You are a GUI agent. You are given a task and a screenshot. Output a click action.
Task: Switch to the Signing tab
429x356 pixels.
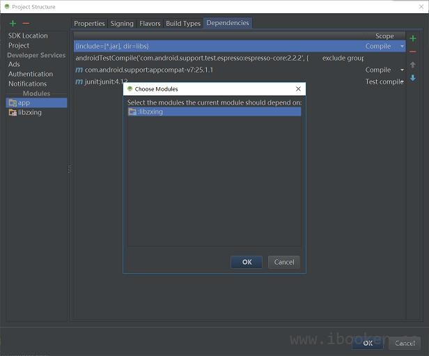point(122,24)
